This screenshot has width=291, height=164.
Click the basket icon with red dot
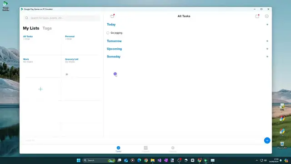[112, 16]
